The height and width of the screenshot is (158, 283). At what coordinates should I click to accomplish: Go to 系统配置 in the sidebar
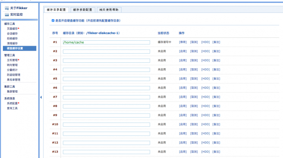point(12,104)
